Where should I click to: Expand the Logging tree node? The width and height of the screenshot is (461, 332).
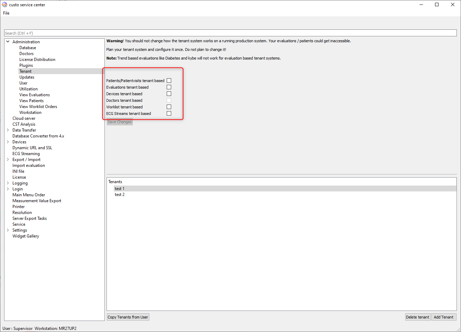8,183
